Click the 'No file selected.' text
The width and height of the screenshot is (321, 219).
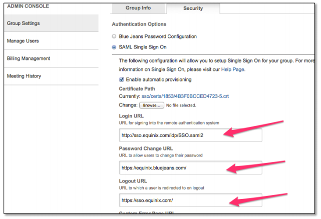(x=181, y=105)
